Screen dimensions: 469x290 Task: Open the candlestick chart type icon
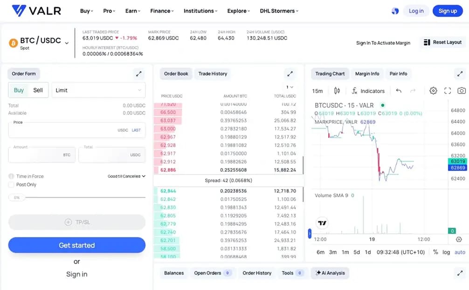(337, 91)
